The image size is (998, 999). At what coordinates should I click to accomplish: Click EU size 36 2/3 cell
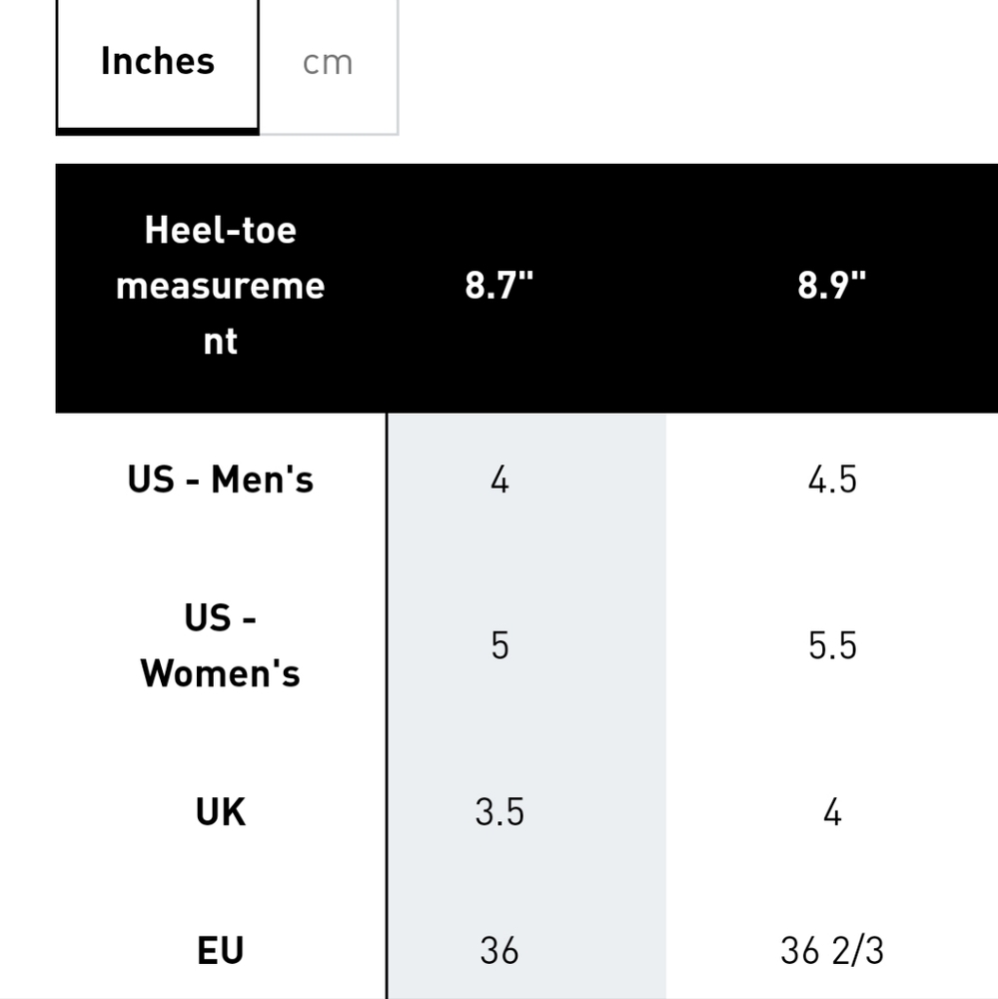831,951
